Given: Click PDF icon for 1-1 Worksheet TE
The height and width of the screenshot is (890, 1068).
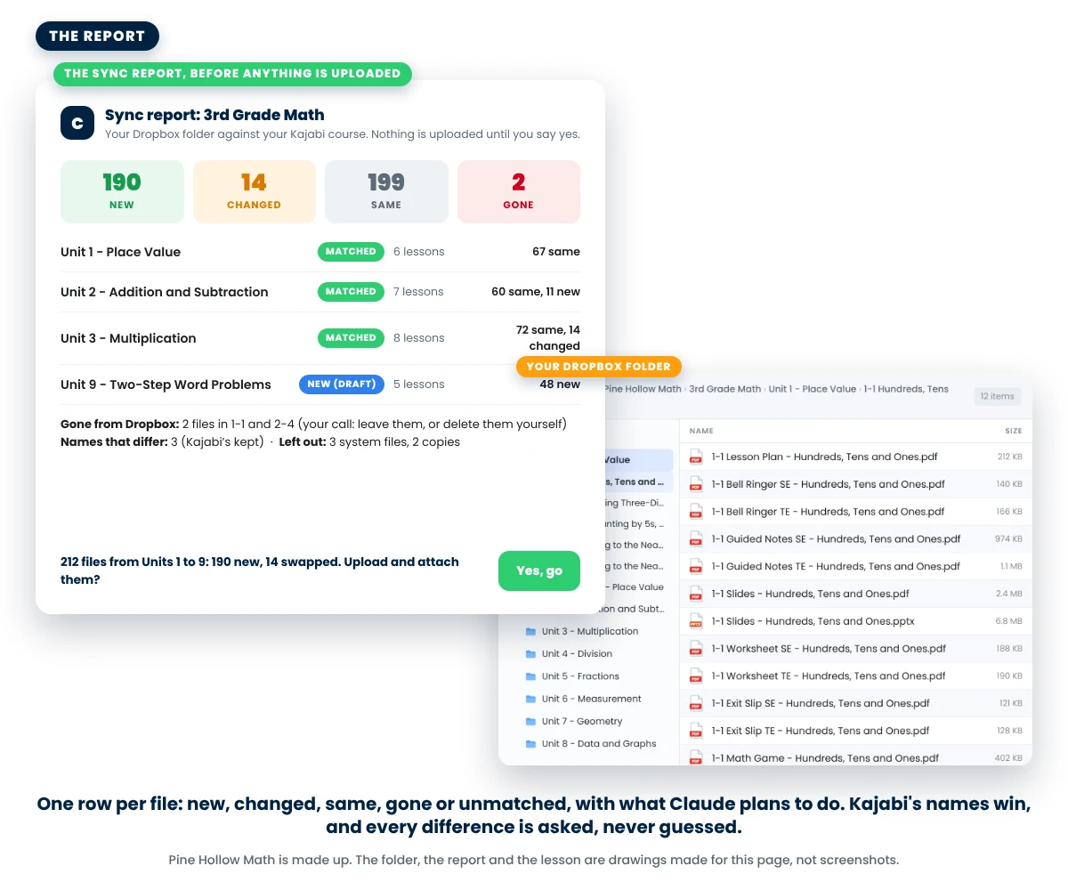Looking at the screenshot, I should coord(696,676).
